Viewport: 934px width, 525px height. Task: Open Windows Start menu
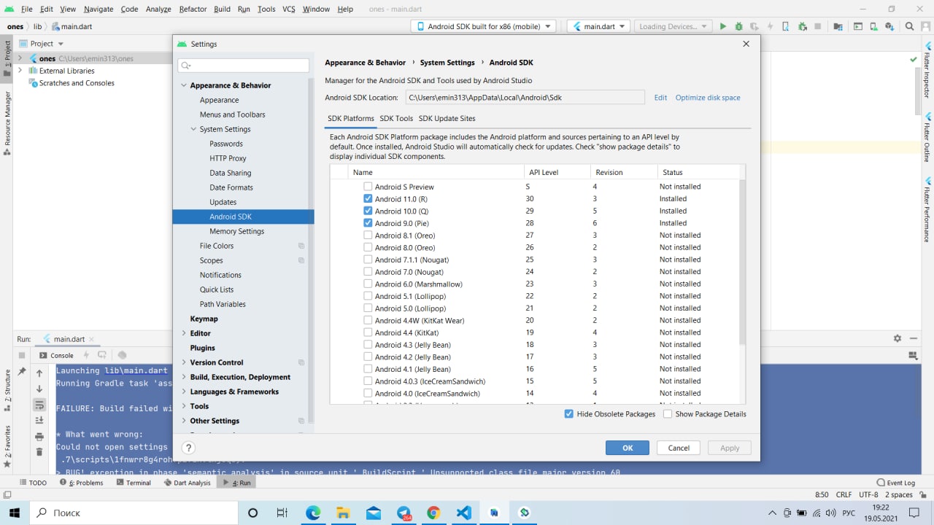(x=15, y=513)
